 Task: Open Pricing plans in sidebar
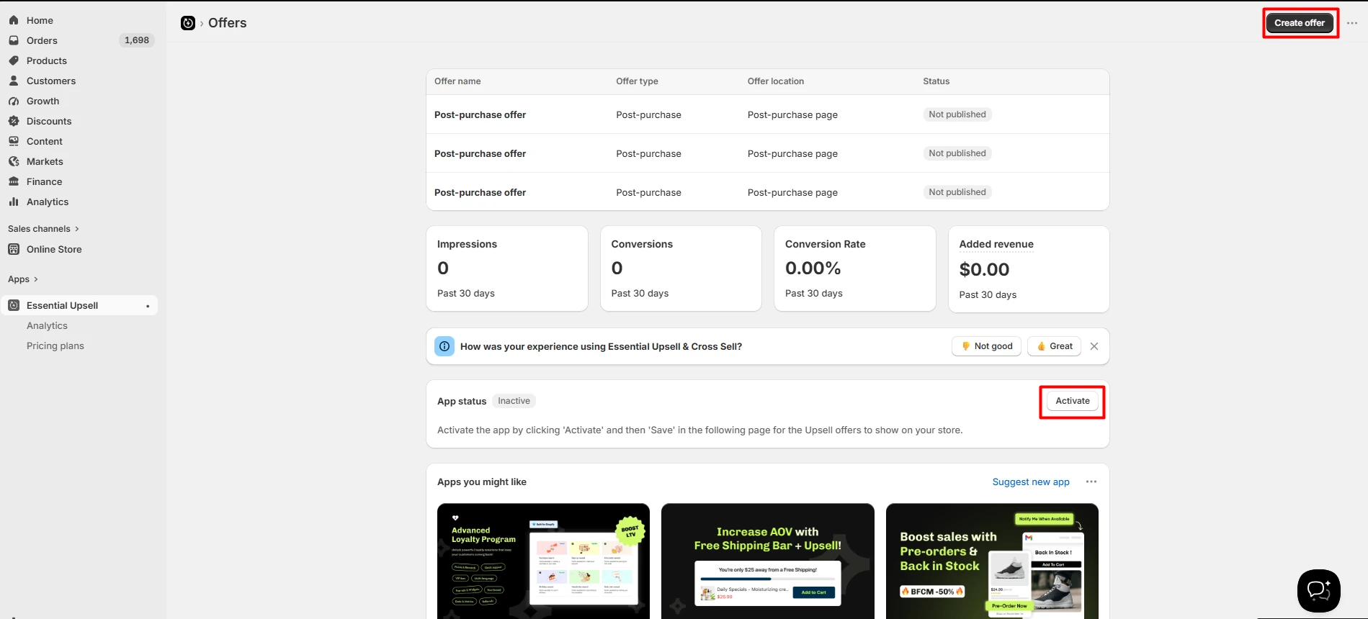(x=55, y=345)
